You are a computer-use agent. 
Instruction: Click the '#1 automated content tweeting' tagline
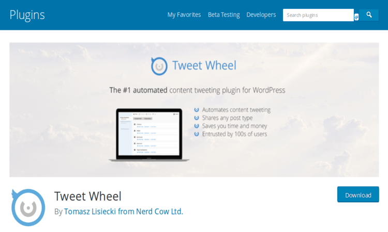[x=197, y=90]
